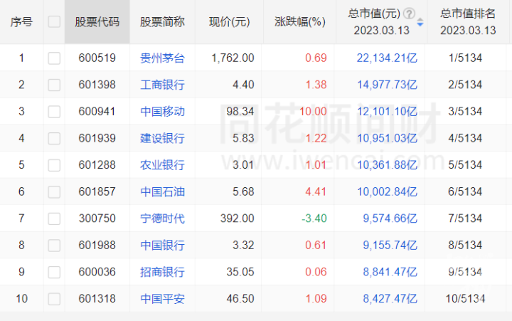
Task: Click market value 8,427.47亿
Action: [390, 299]
